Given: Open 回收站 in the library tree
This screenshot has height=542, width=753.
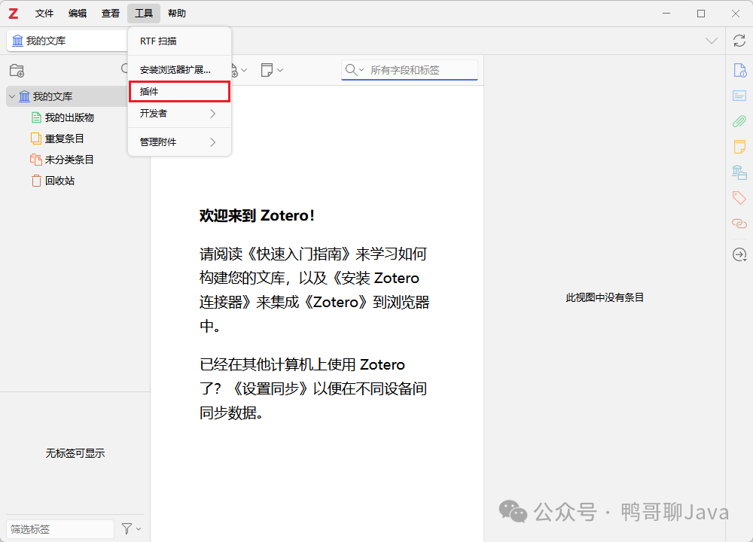Looking at the screenshot, I should coord(59,181).
